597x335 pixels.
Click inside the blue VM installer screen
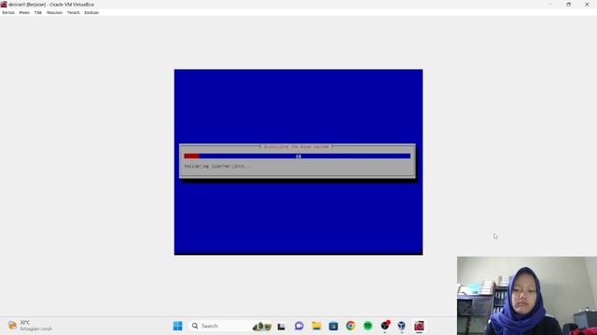(298, 162)
